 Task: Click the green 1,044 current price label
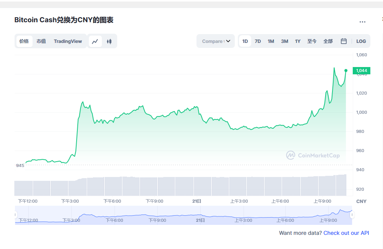(x=362, y=70)
